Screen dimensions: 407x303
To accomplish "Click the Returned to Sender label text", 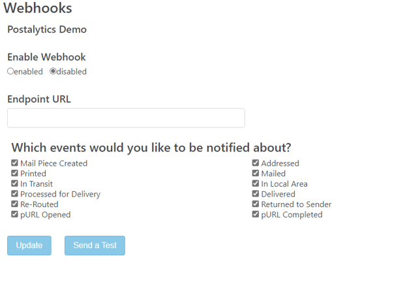I will [x=296, y=204].
